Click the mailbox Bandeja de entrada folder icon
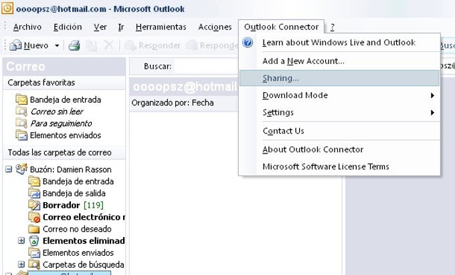455x275 pixels. tap(34, 182)
